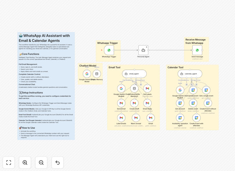Image resolution: width=235 pixels, height=171 pixels.
Task: Open the Get all event node
Action: [180, 103]
